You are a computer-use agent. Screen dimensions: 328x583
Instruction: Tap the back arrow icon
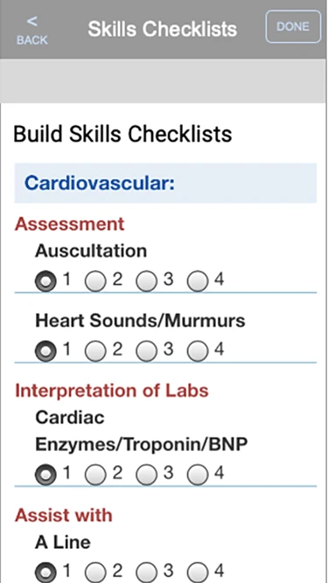tap(32, 21)
